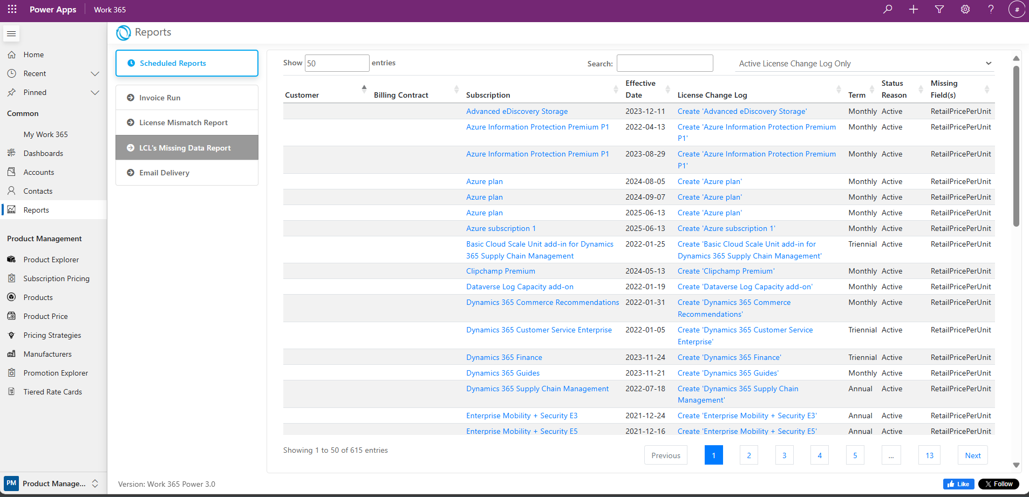Select the LCL's Missing Data Report

click(187, 148)
